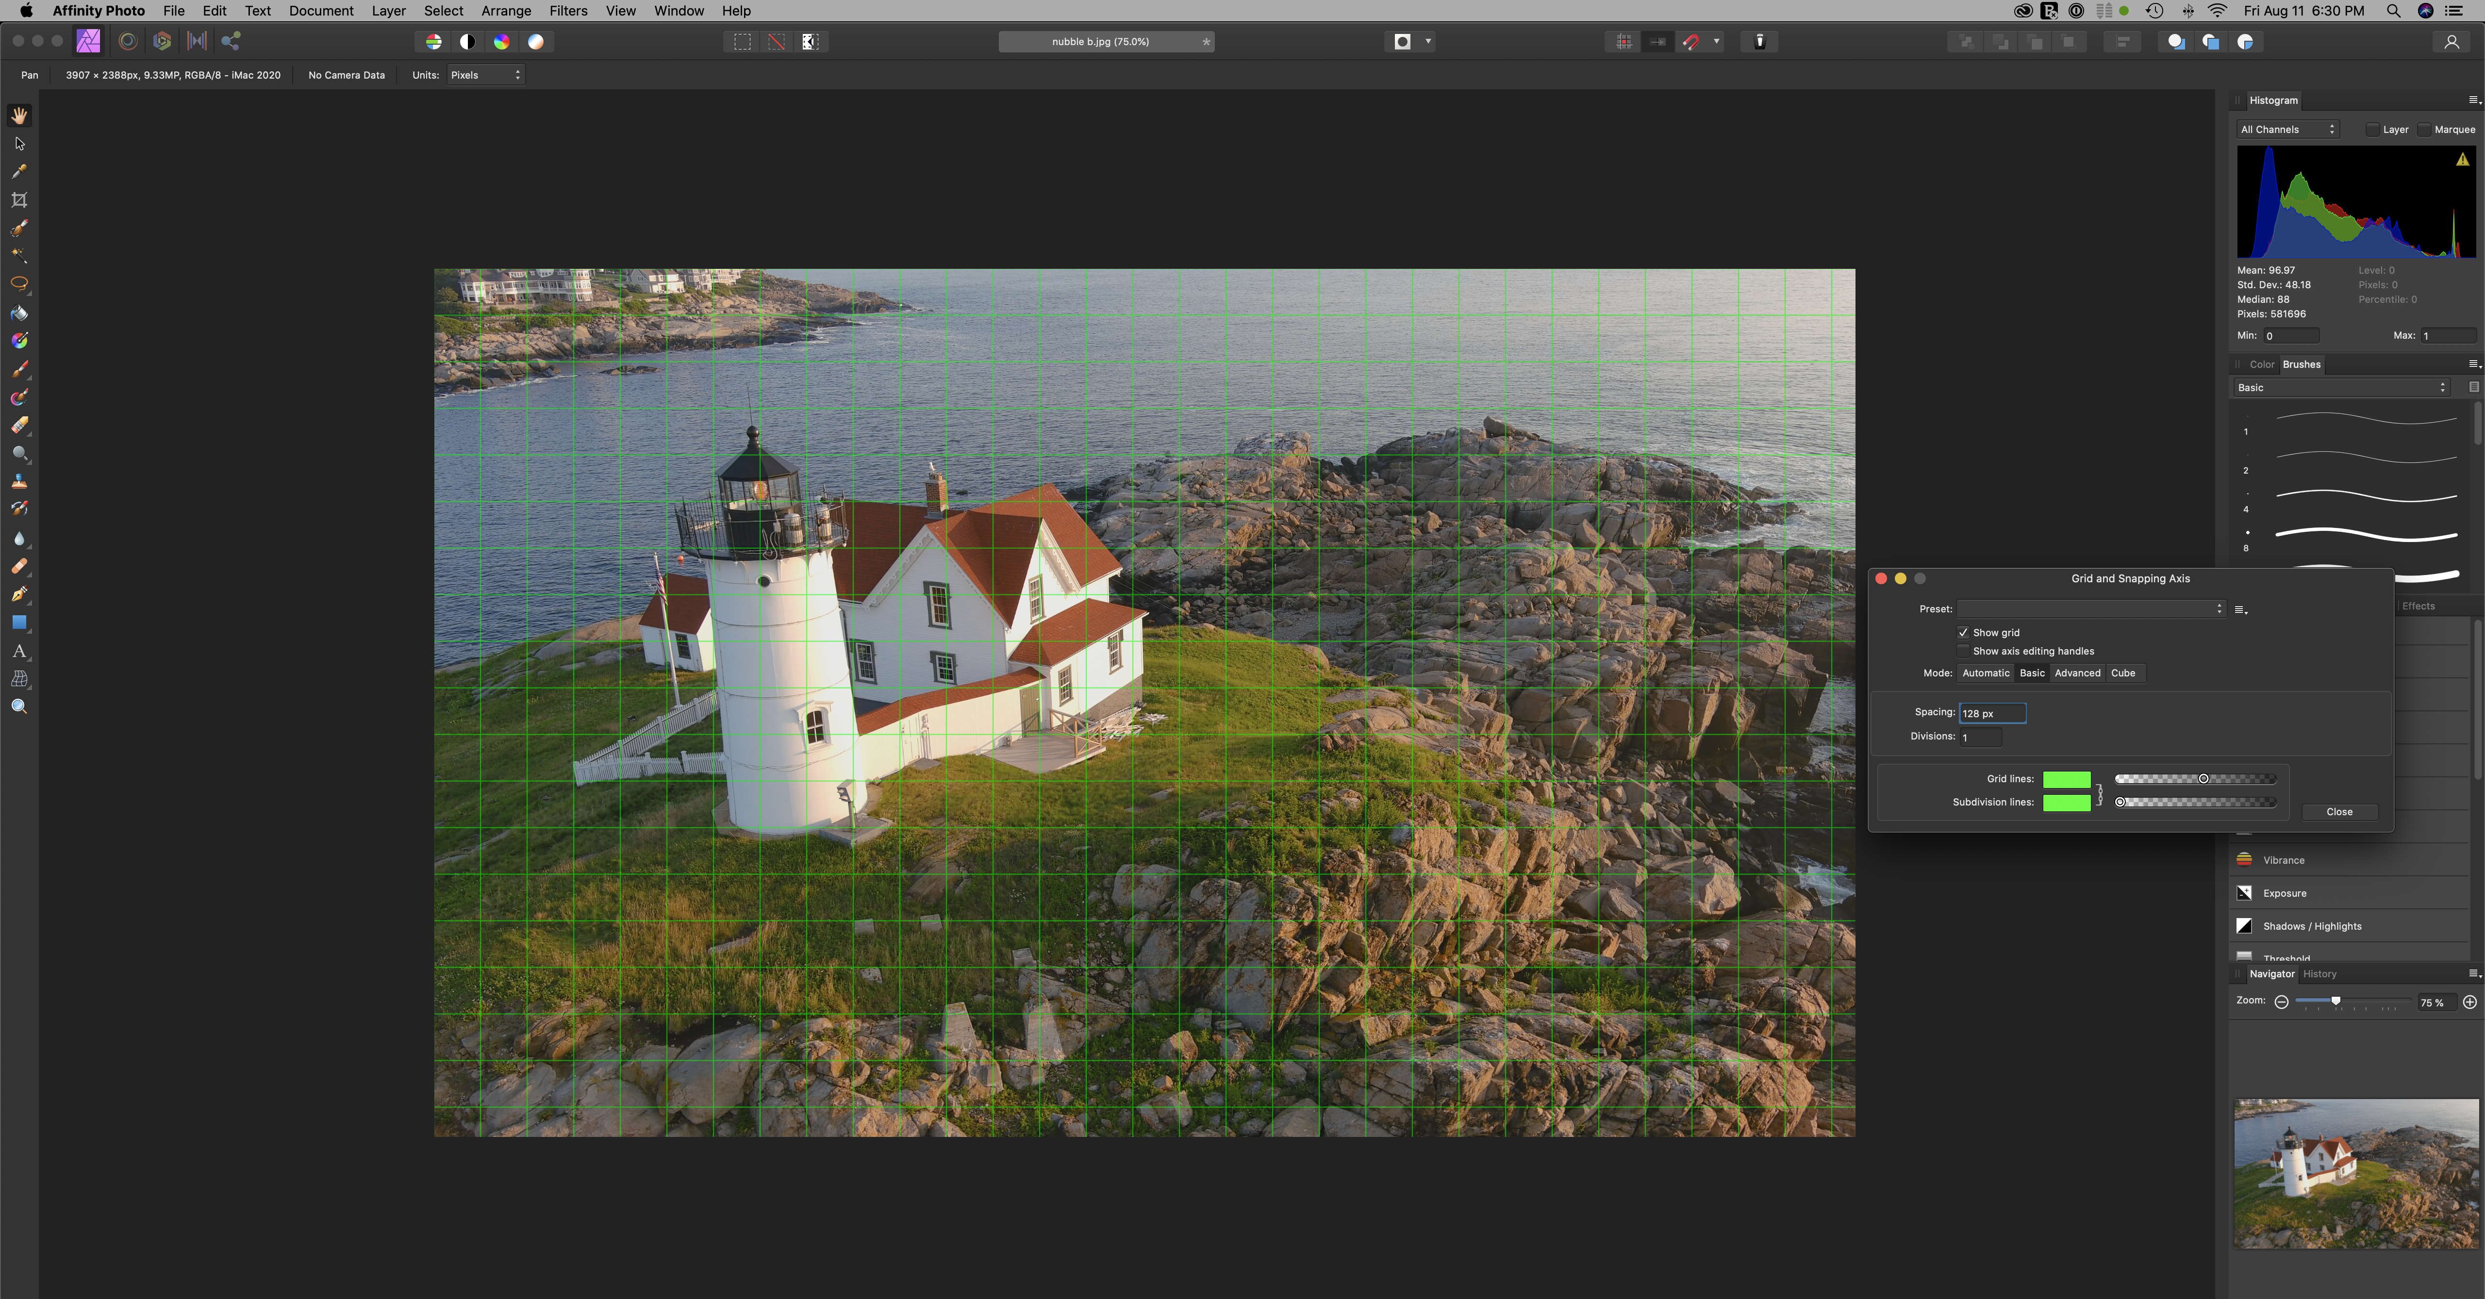
Task: Open the Navigator panel options menu
Action: (x=2474, y=974)
